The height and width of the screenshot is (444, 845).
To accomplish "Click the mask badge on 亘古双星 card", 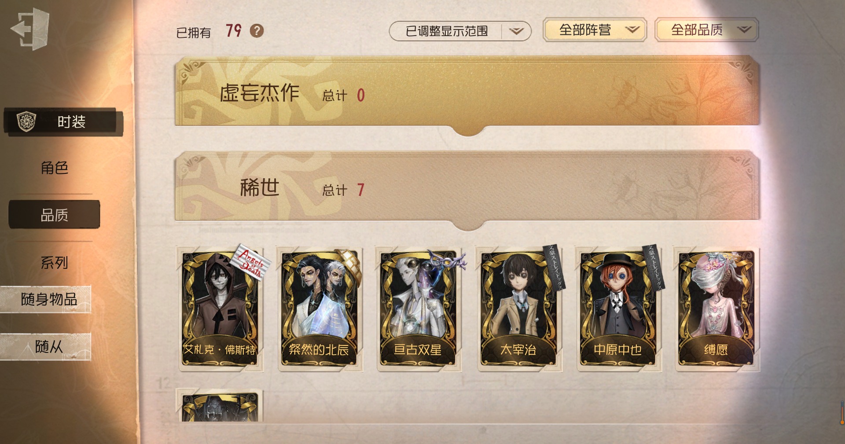I will click(x=447, y=261).
